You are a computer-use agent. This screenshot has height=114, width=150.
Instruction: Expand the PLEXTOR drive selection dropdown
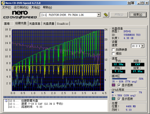(x=99, y=15)
